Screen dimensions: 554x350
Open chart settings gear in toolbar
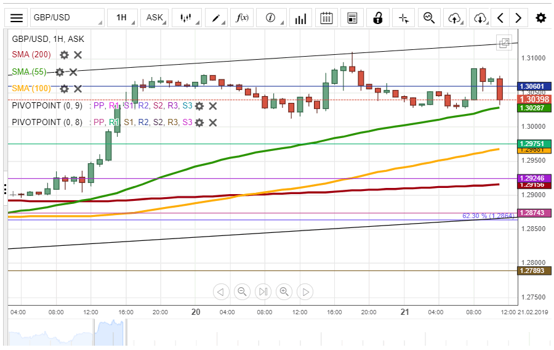tap(540, 18)
